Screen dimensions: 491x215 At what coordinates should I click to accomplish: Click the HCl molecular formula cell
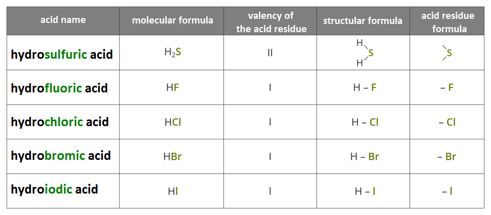pyautogui.click(x=173, y=123)
